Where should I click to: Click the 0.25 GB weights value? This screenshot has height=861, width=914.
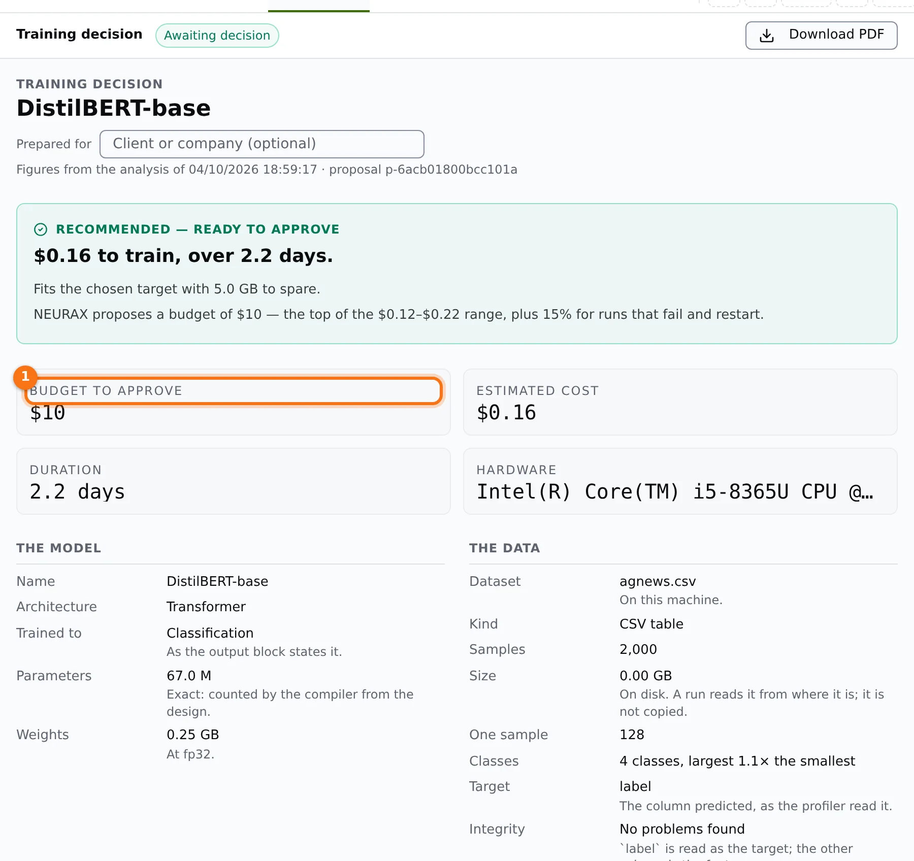(193, 735)
